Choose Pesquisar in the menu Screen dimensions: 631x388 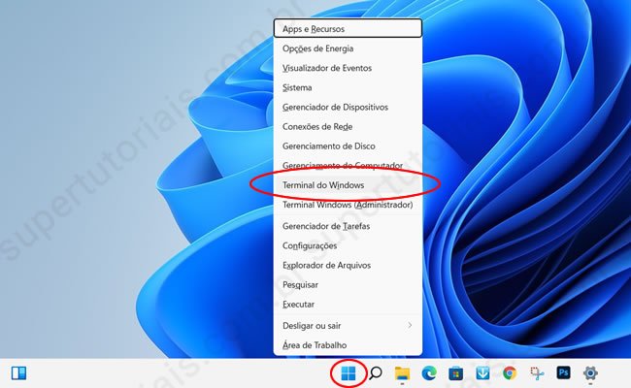(x=348, y=285)
